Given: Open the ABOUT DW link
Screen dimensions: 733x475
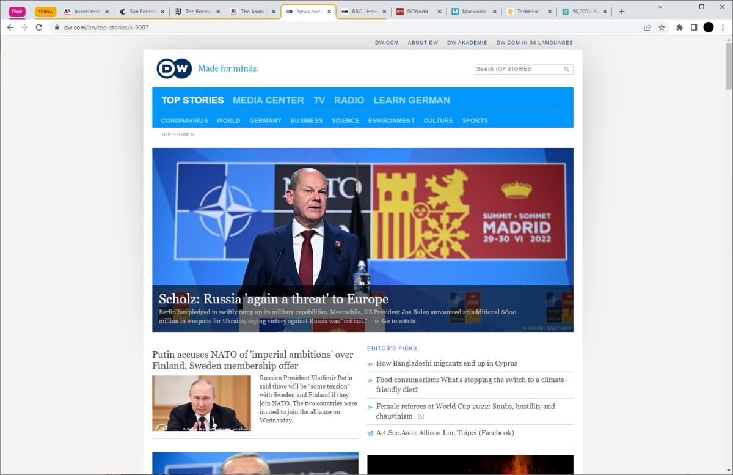Looking at the screenshot, I should [423, 43].
